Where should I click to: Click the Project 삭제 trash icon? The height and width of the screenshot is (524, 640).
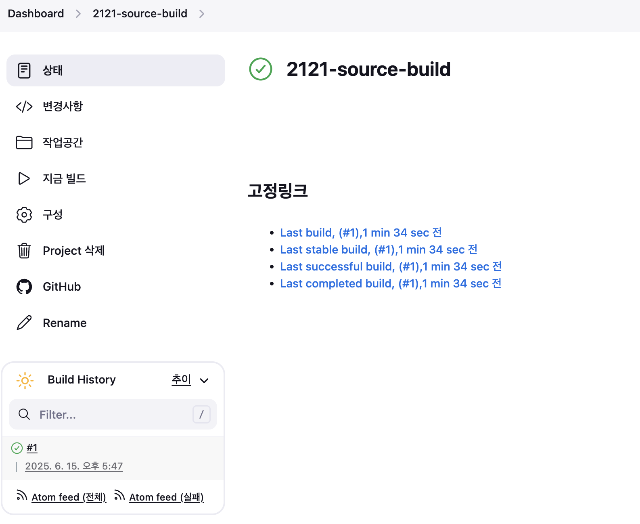click(24, 251)
